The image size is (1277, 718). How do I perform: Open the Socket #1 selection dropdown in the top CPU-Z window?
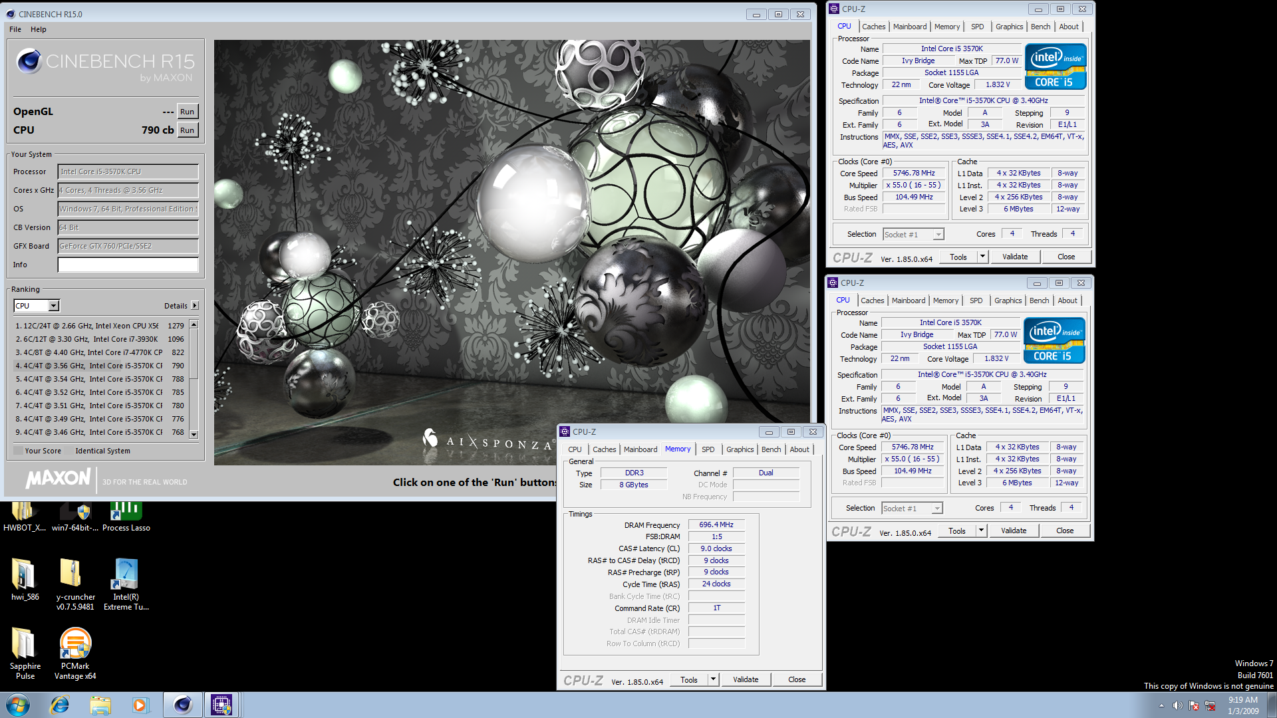tap(938, 235)
